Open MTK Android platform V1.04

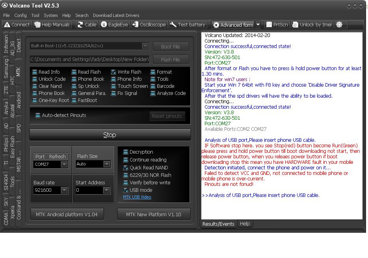point(67,214)
